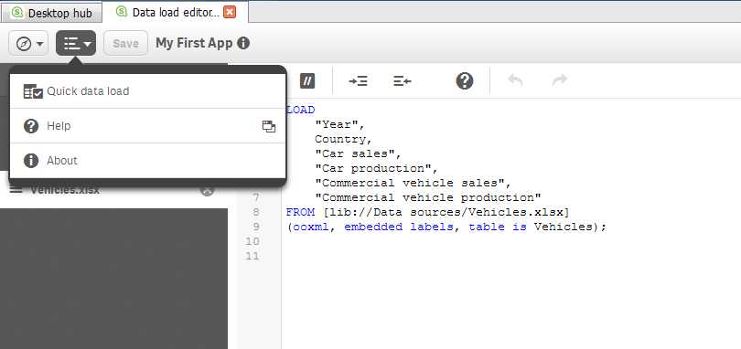Click the Qlik icon on Desktop hub tab

[18, 13]
